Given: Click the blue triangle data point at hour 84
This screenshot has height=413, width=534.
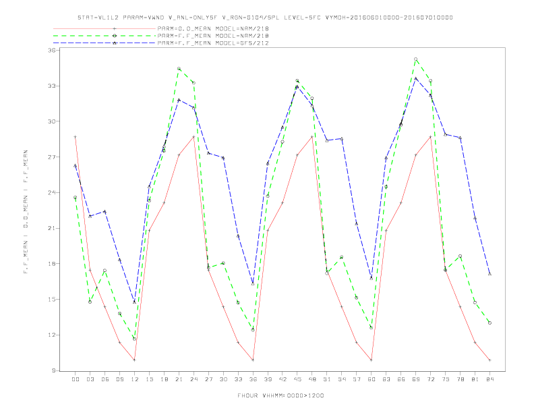Looking at the screenshot, I should point(489,273).
